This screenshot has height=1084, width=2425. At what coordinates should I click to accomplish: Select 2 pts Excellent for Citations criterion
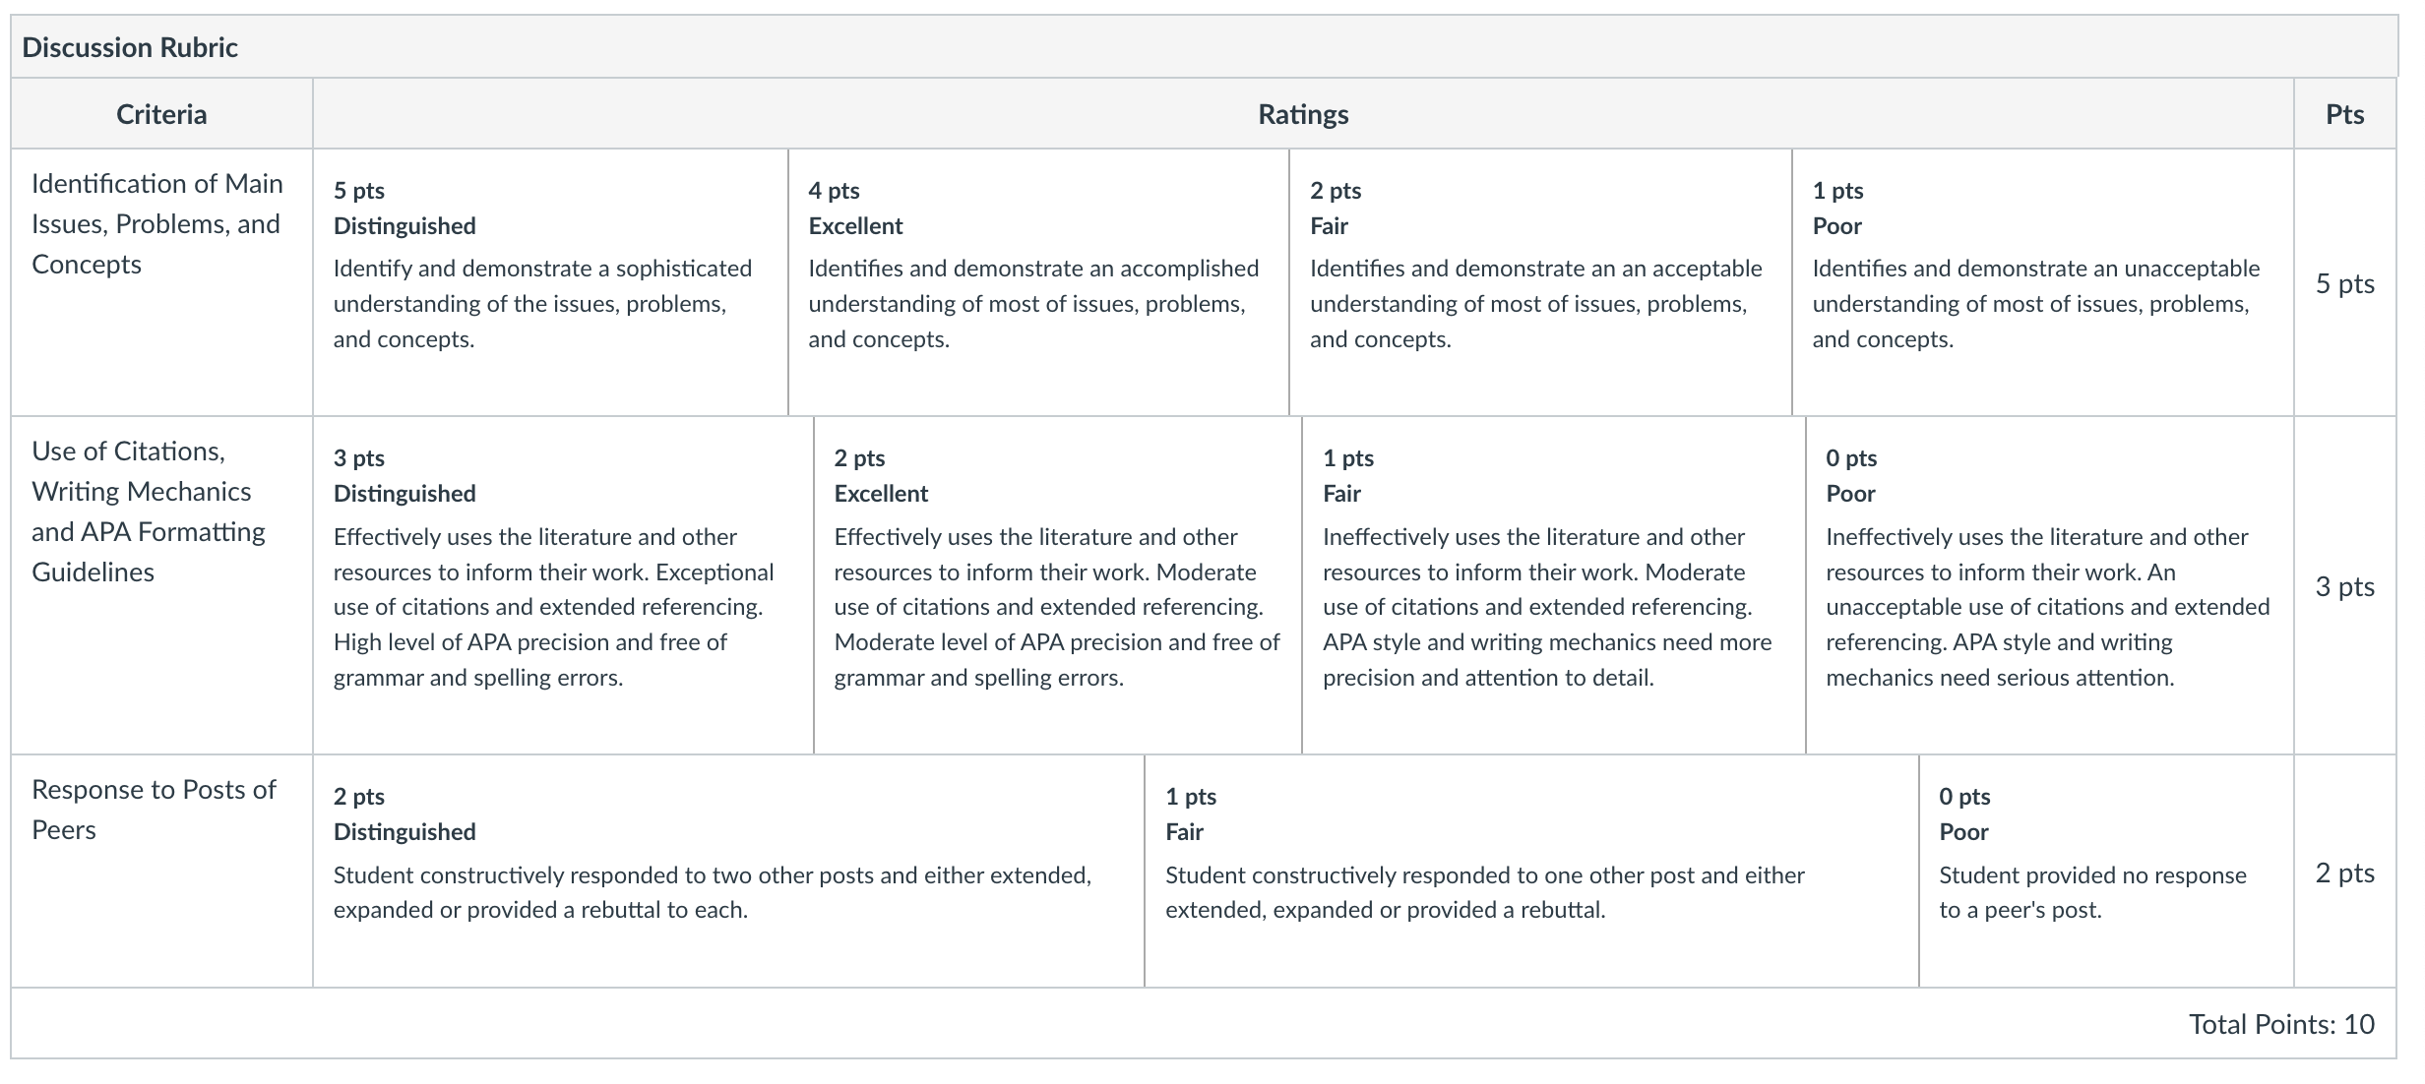click(1058, 585)
